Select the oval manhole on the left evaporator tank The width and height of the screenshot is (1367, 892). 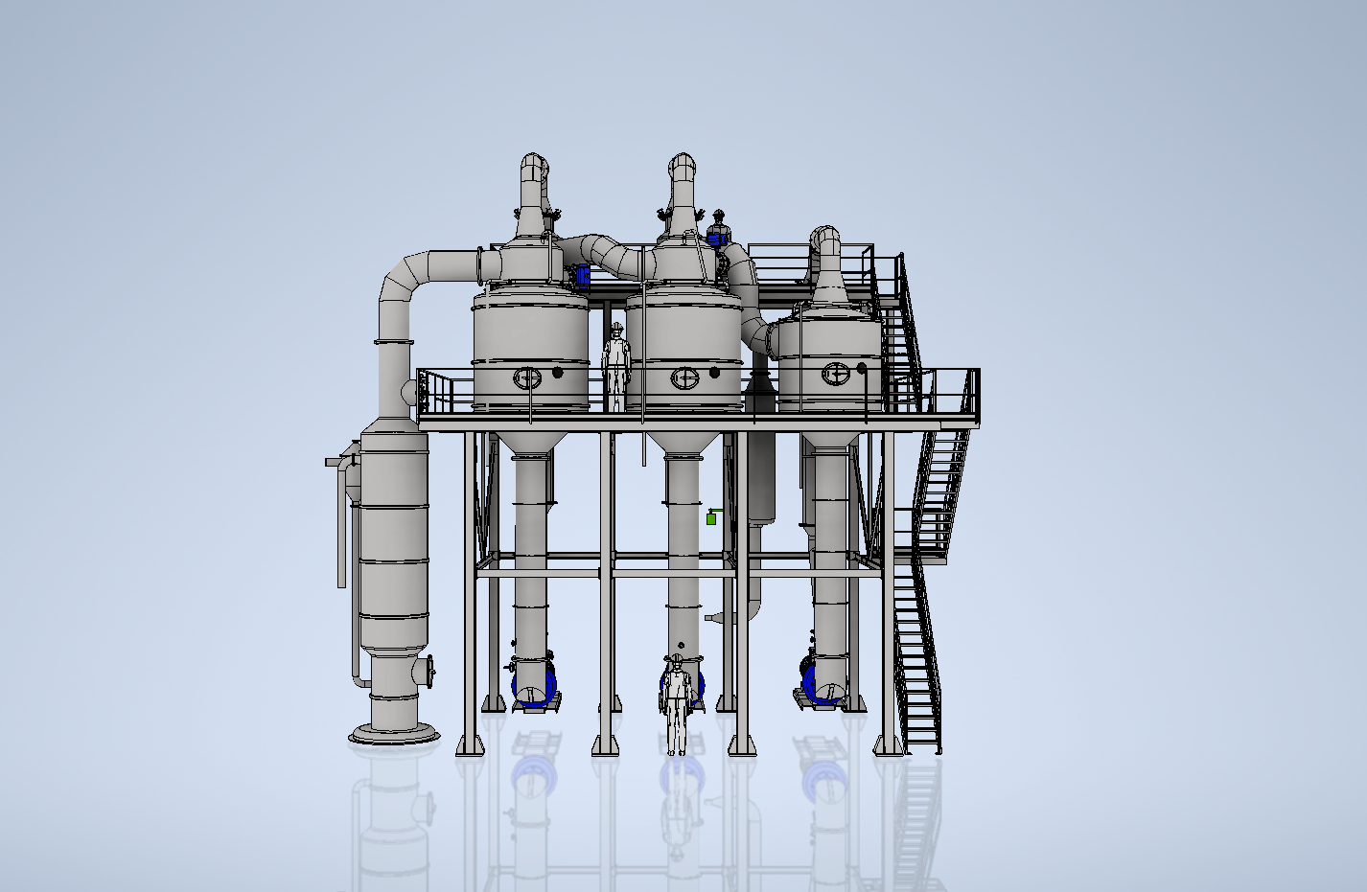(527, 377)
